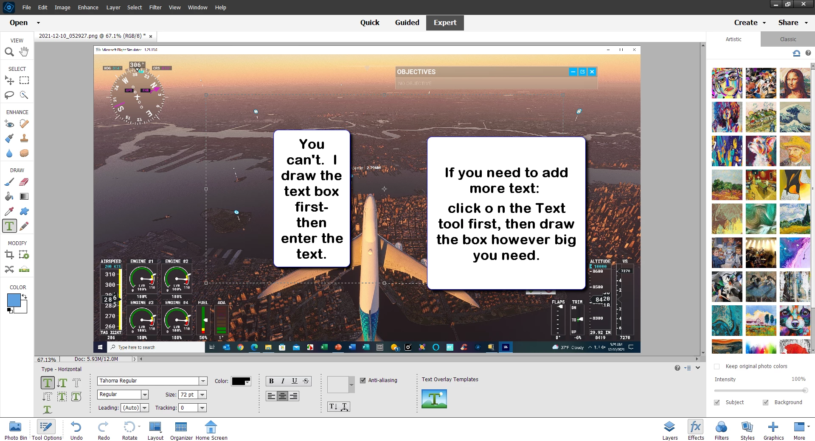The height and width of the screenshot is (441, 815).
Task: Toggle Italic text style
Action: (283, 381)
